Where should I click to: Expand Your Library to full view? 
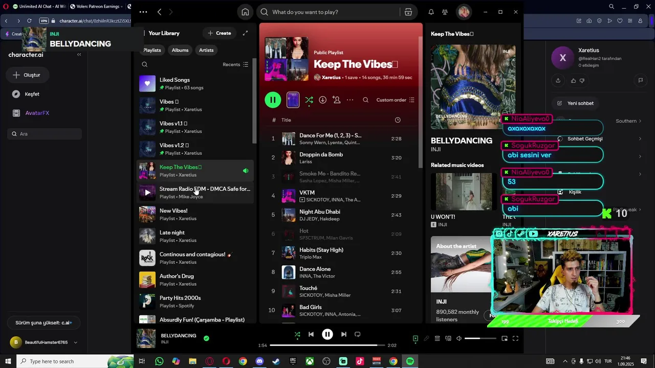point(245,33)
